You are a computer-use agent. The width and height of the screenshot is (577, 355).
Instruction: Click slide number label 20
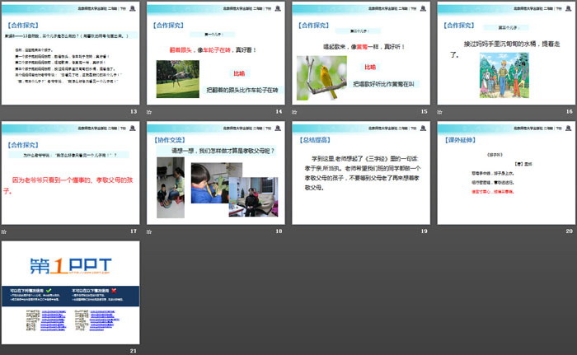tap(570, 231)
